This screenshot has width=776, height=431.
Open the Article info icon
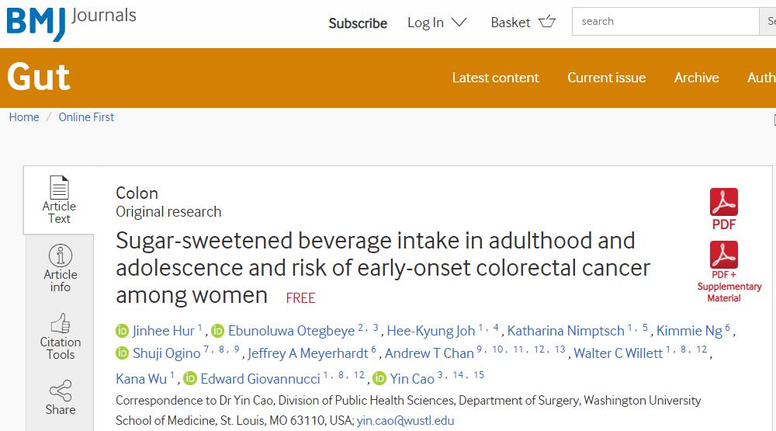click(x=60, y=256)
